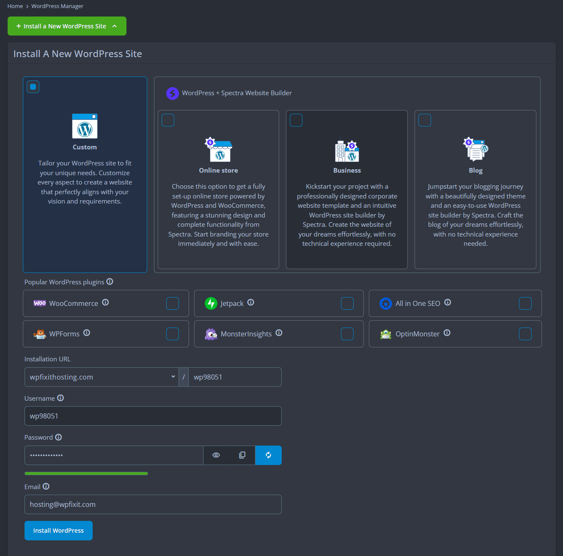Click the Install A New WordPress Site heading

pos(77,54)
